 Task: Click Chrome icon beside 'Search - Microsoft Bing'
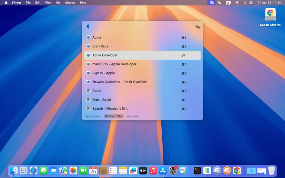click(x=88, y=108)
